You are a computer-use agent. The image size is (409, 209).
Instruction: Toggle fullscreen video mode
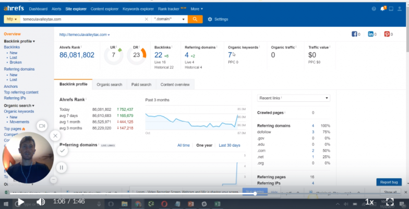390,202
